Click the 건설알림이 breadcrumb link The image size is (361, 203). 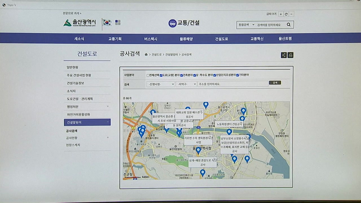[x=171, y=55]
